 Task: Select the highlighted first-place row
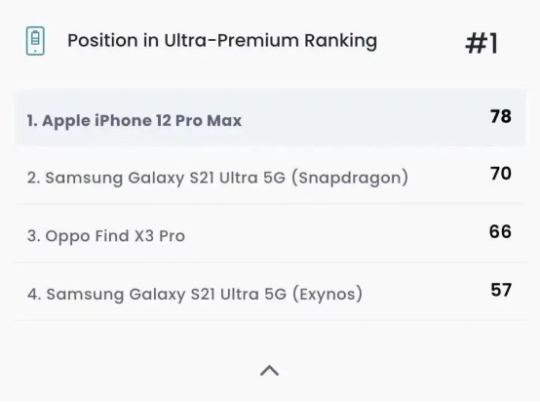click(270, 117)
